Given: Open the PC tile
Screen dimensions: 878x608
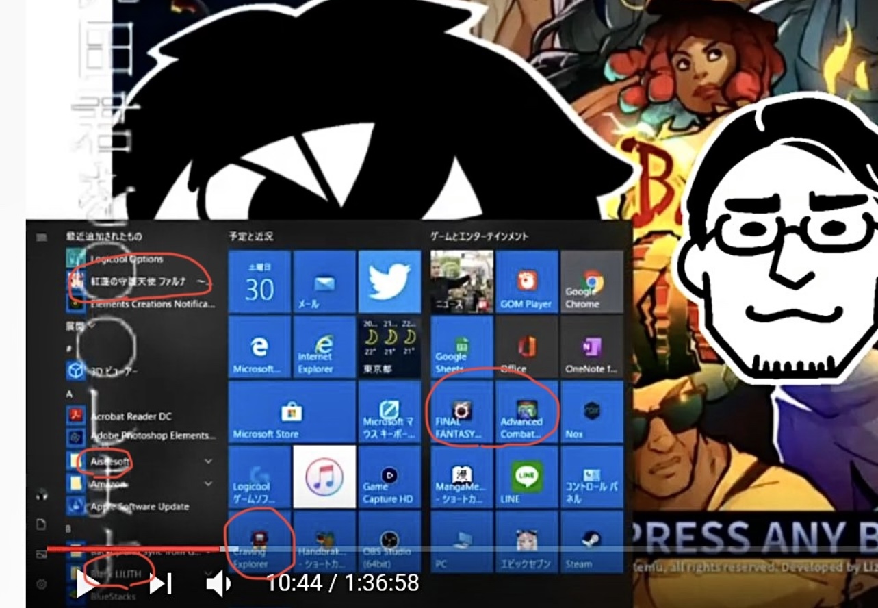Looking at the screenshot, I should (462, 542).
